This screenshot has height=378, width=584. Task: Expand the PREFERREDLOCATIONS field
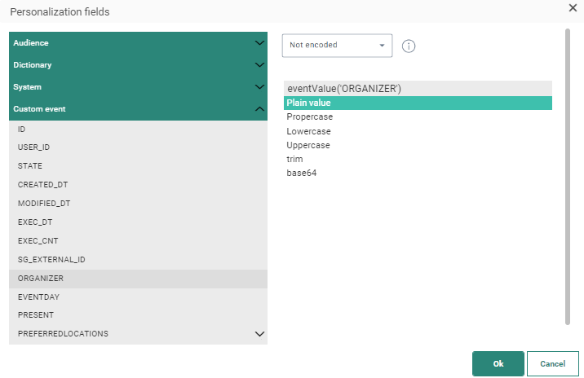click(259, 334)
